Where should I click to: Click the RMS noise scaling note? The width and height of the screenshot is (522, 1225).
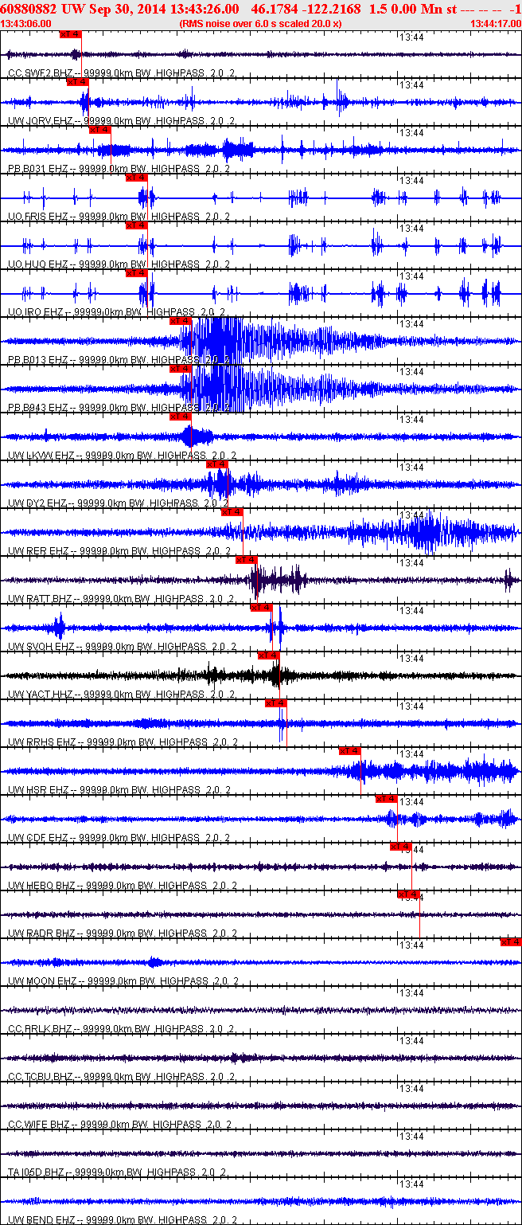pos(260,24)
